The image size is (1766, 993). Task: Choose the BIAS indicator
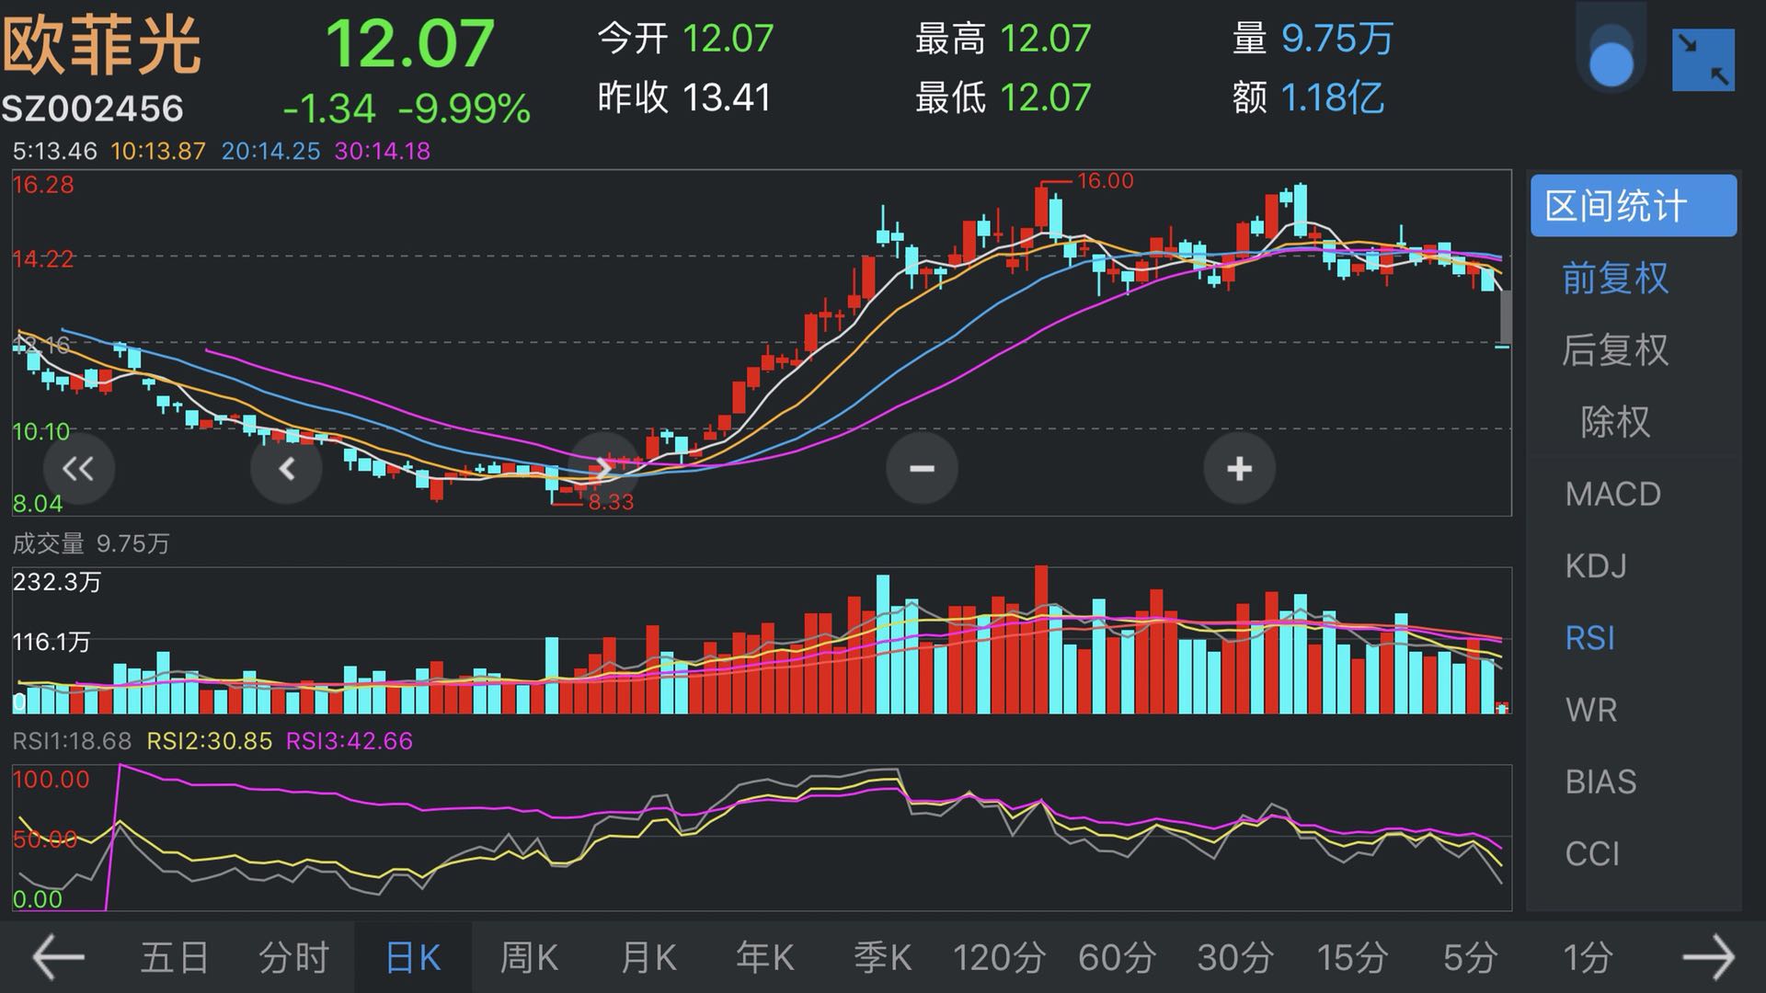click(x=1600, y=782)
